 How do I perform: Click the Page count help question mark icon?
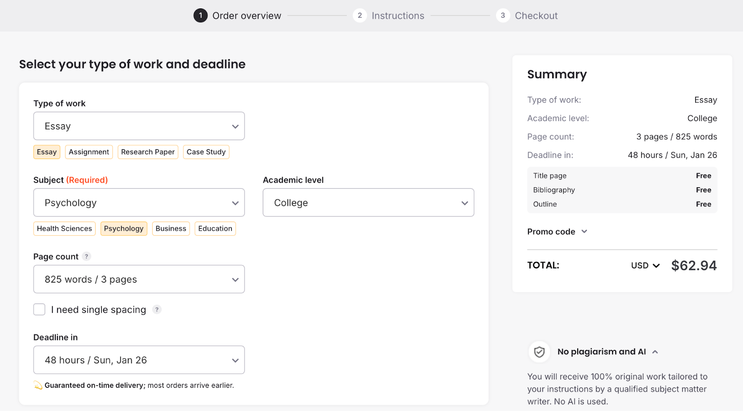pos(86,257)
